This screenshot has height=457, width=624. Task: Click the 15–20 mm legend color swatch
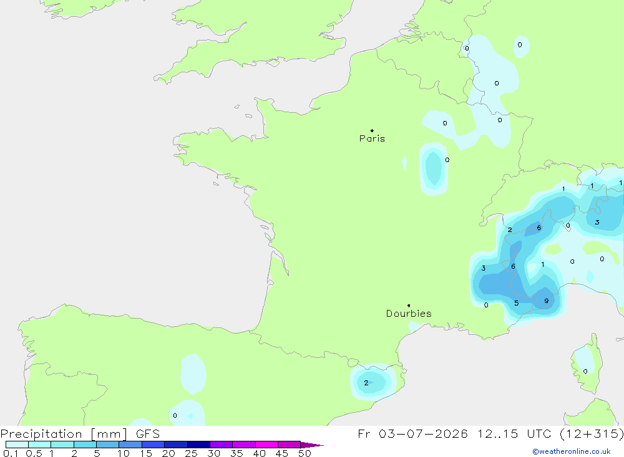pos(154,445)
